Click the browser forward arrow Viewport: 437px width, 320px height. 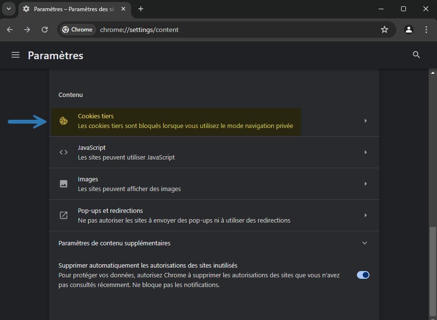pos(27,30)
